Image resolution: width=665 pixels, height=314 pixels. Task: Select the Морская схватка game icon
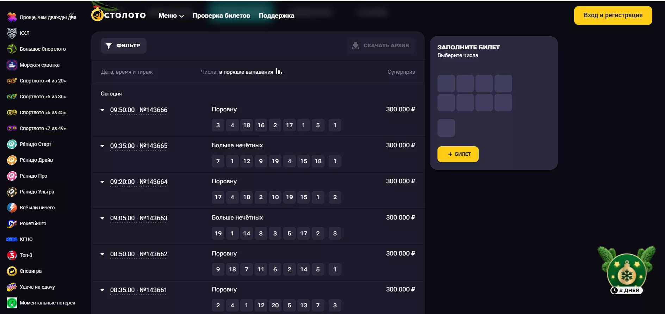[x=12, y=65]
